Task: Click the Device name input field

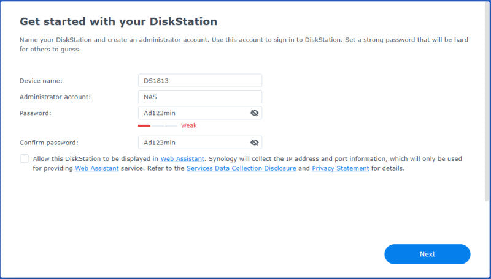Action: 200,81
